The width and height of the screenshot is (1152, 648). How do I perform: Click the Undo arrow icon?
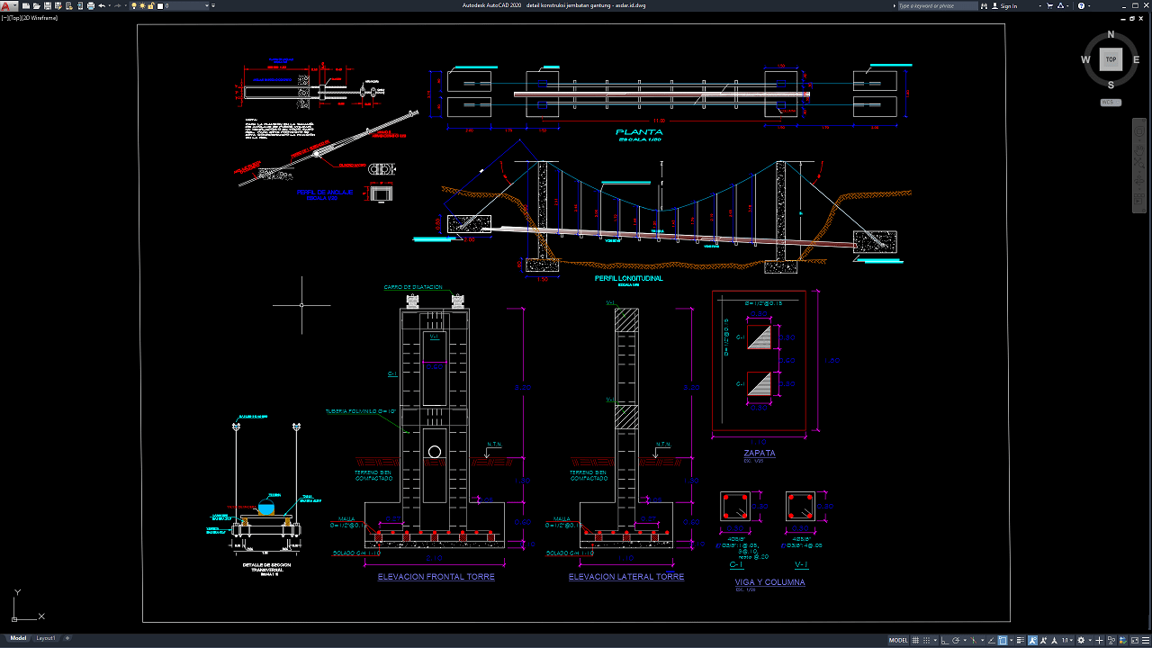(101, 5)
